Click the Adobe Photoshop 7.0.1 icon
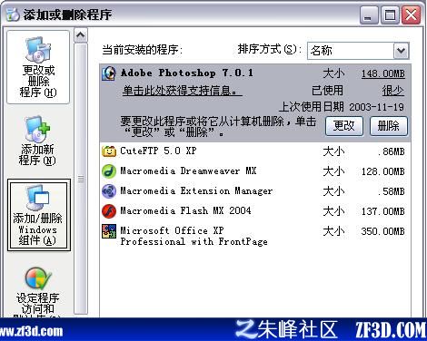 pyautogui.click(x=109, y=73)
